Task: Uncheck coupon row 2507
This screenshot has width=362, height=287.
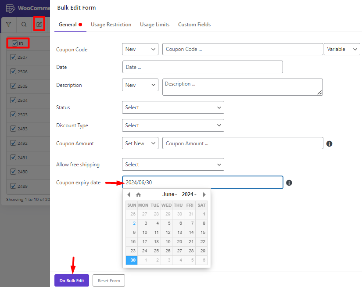Action: [x=13, y=57]
